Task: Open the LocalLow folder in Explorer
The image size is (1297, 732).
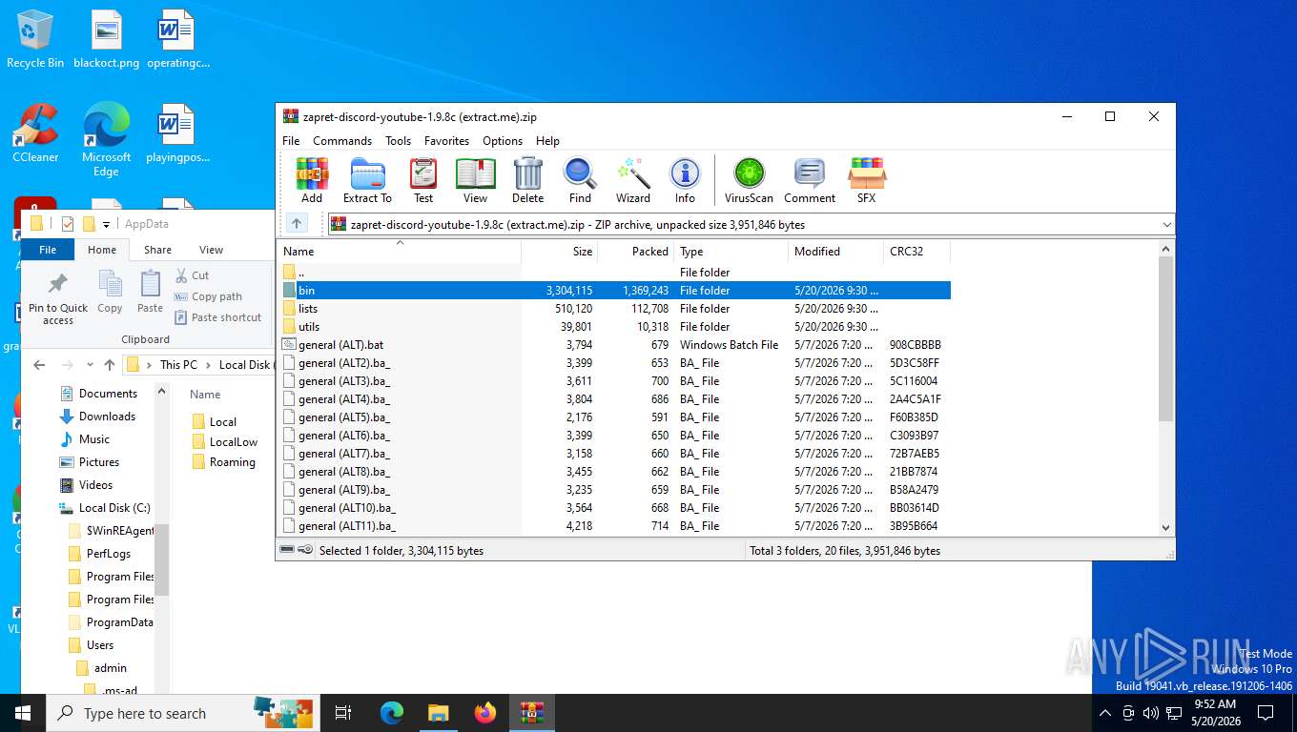Action: point(225,442)
